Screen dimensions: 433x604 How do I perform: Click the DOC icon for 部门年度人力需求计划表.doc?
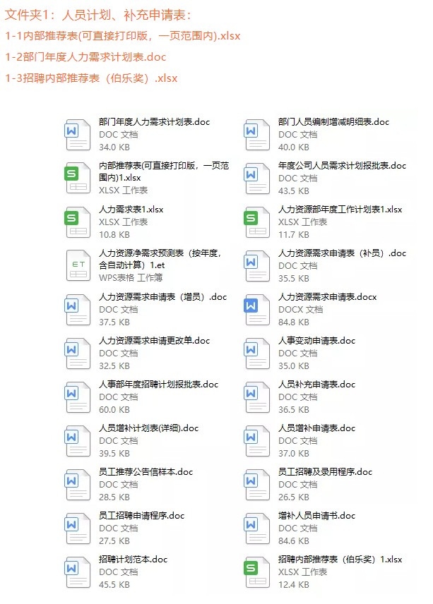coord(77,135)
